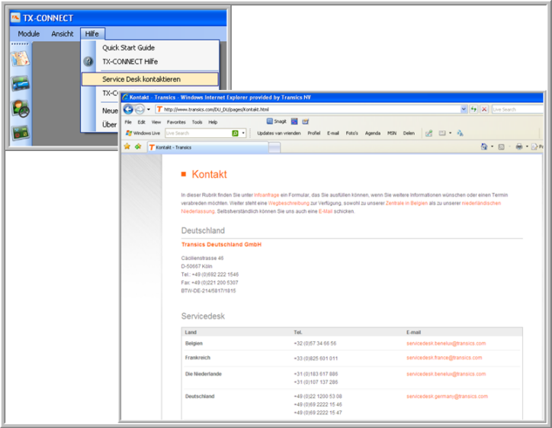This screenshot has width=552, height=428.
Task: Click the Snagit capture profile icon
Action: (294, 121)
